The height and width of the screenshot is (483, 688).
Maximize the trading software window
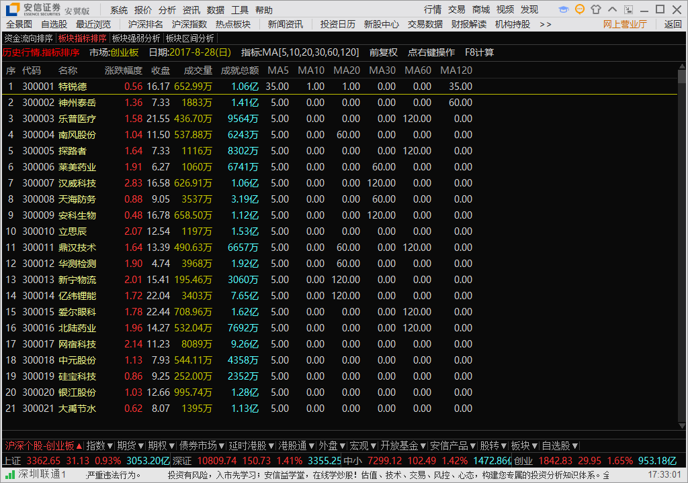[660, 9]
